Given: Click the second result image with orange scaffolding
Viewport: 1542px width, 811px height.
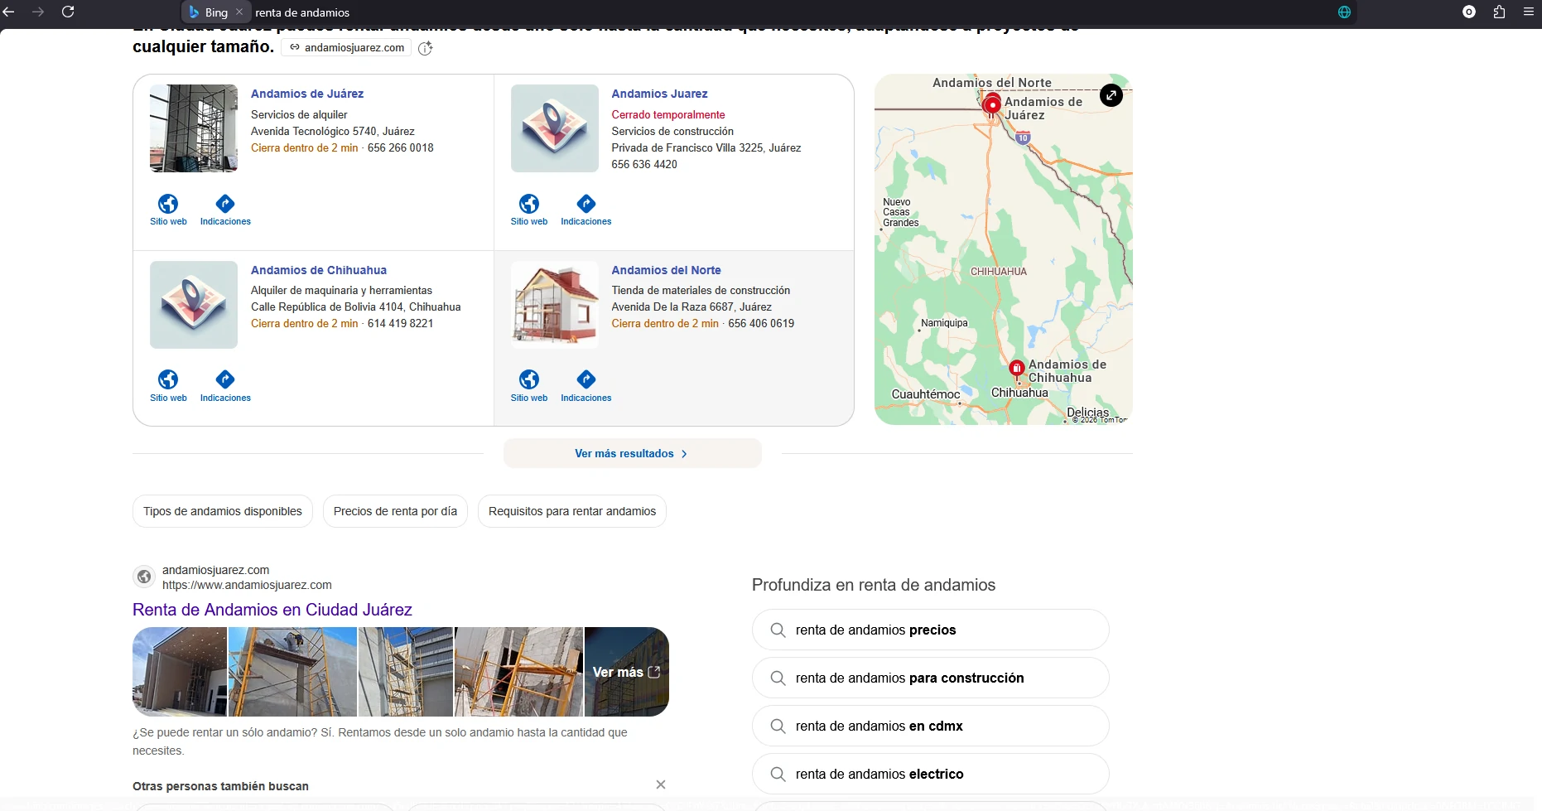Looking at the screenshot, I should click(x=292, y=672).
